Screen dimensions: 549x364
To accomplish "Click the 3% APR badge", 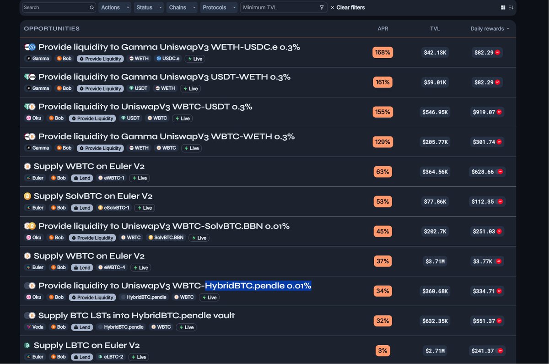I will click(382, 351).
